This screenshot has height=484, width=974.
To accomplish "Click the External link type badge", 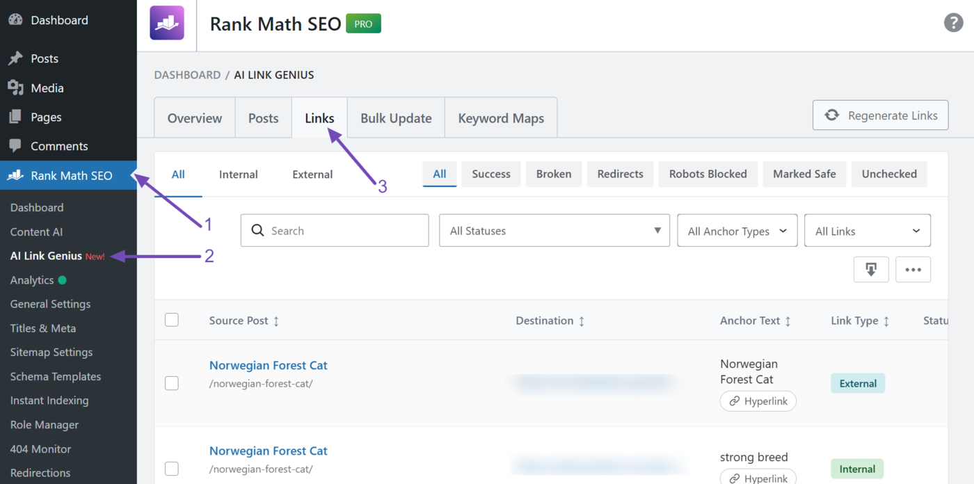I will (858, 383).
